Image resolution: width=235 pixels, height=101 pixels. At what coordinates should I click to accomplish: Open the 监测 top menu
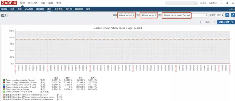coord(23,3)
